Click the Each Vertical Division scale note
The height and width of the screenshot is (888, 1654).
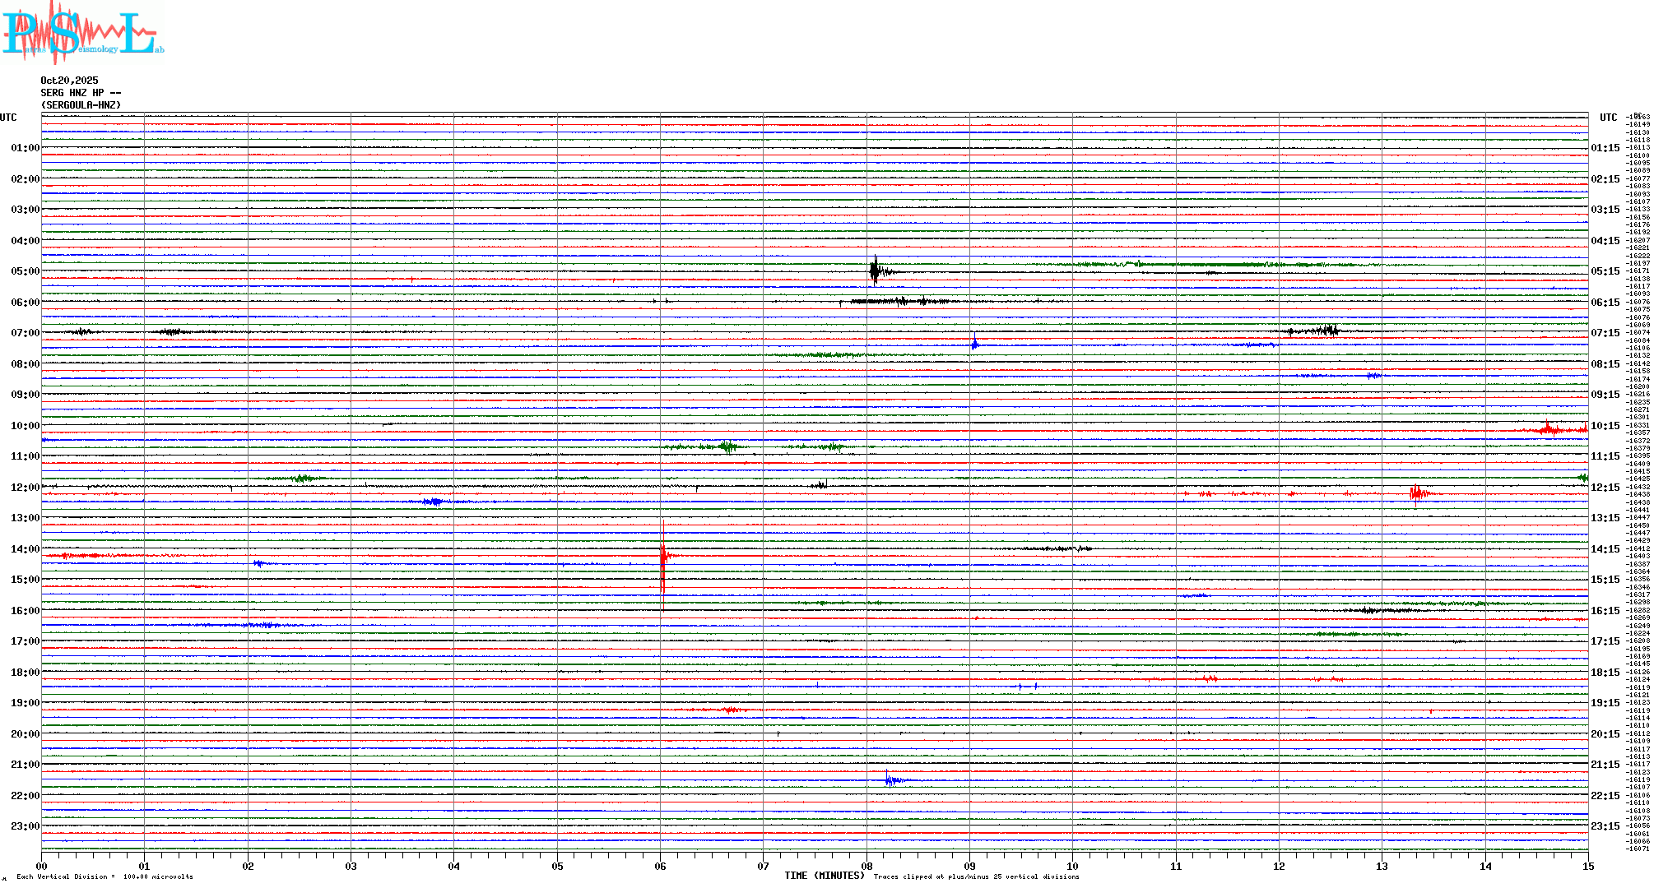click(x=105, y=876)
